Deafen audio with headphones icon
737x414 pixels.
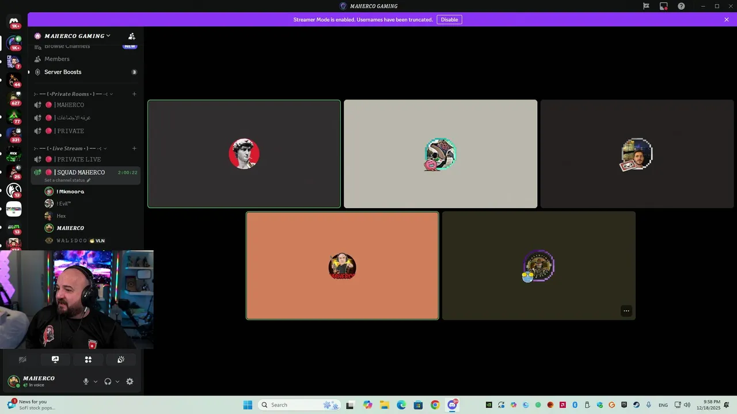(x=108, y=381)
